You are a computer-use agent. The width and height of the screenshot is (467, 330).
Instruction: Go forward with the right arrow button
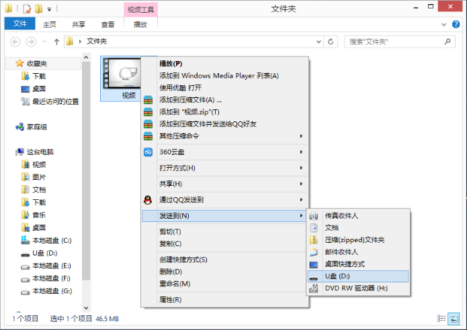point(31,42)
